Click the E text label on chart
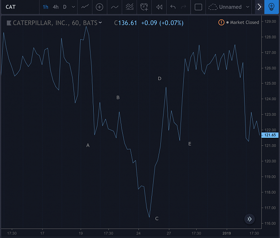This screenshot has width=280, height=238. (190, 144)
